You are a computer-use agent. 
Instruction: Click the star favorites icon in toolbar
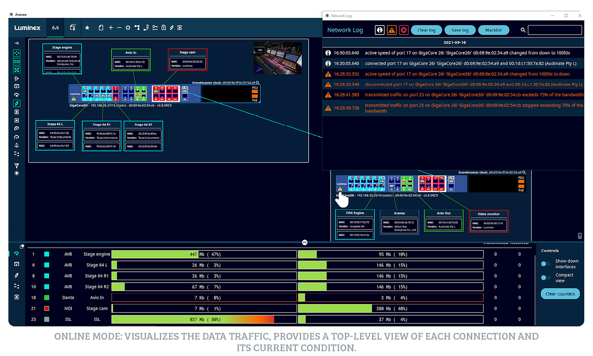click(87, 28)
